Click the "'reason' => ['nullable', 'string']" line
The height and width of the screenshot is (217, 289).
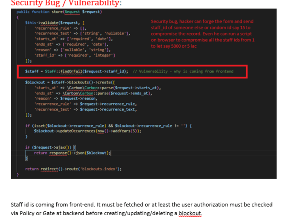73,50
